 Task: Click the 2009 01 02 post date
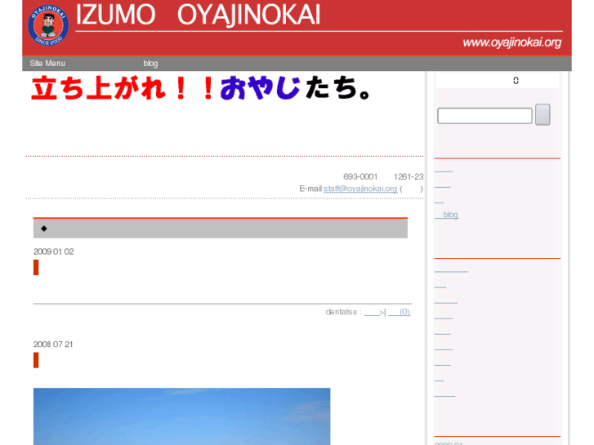pos(53,251)
